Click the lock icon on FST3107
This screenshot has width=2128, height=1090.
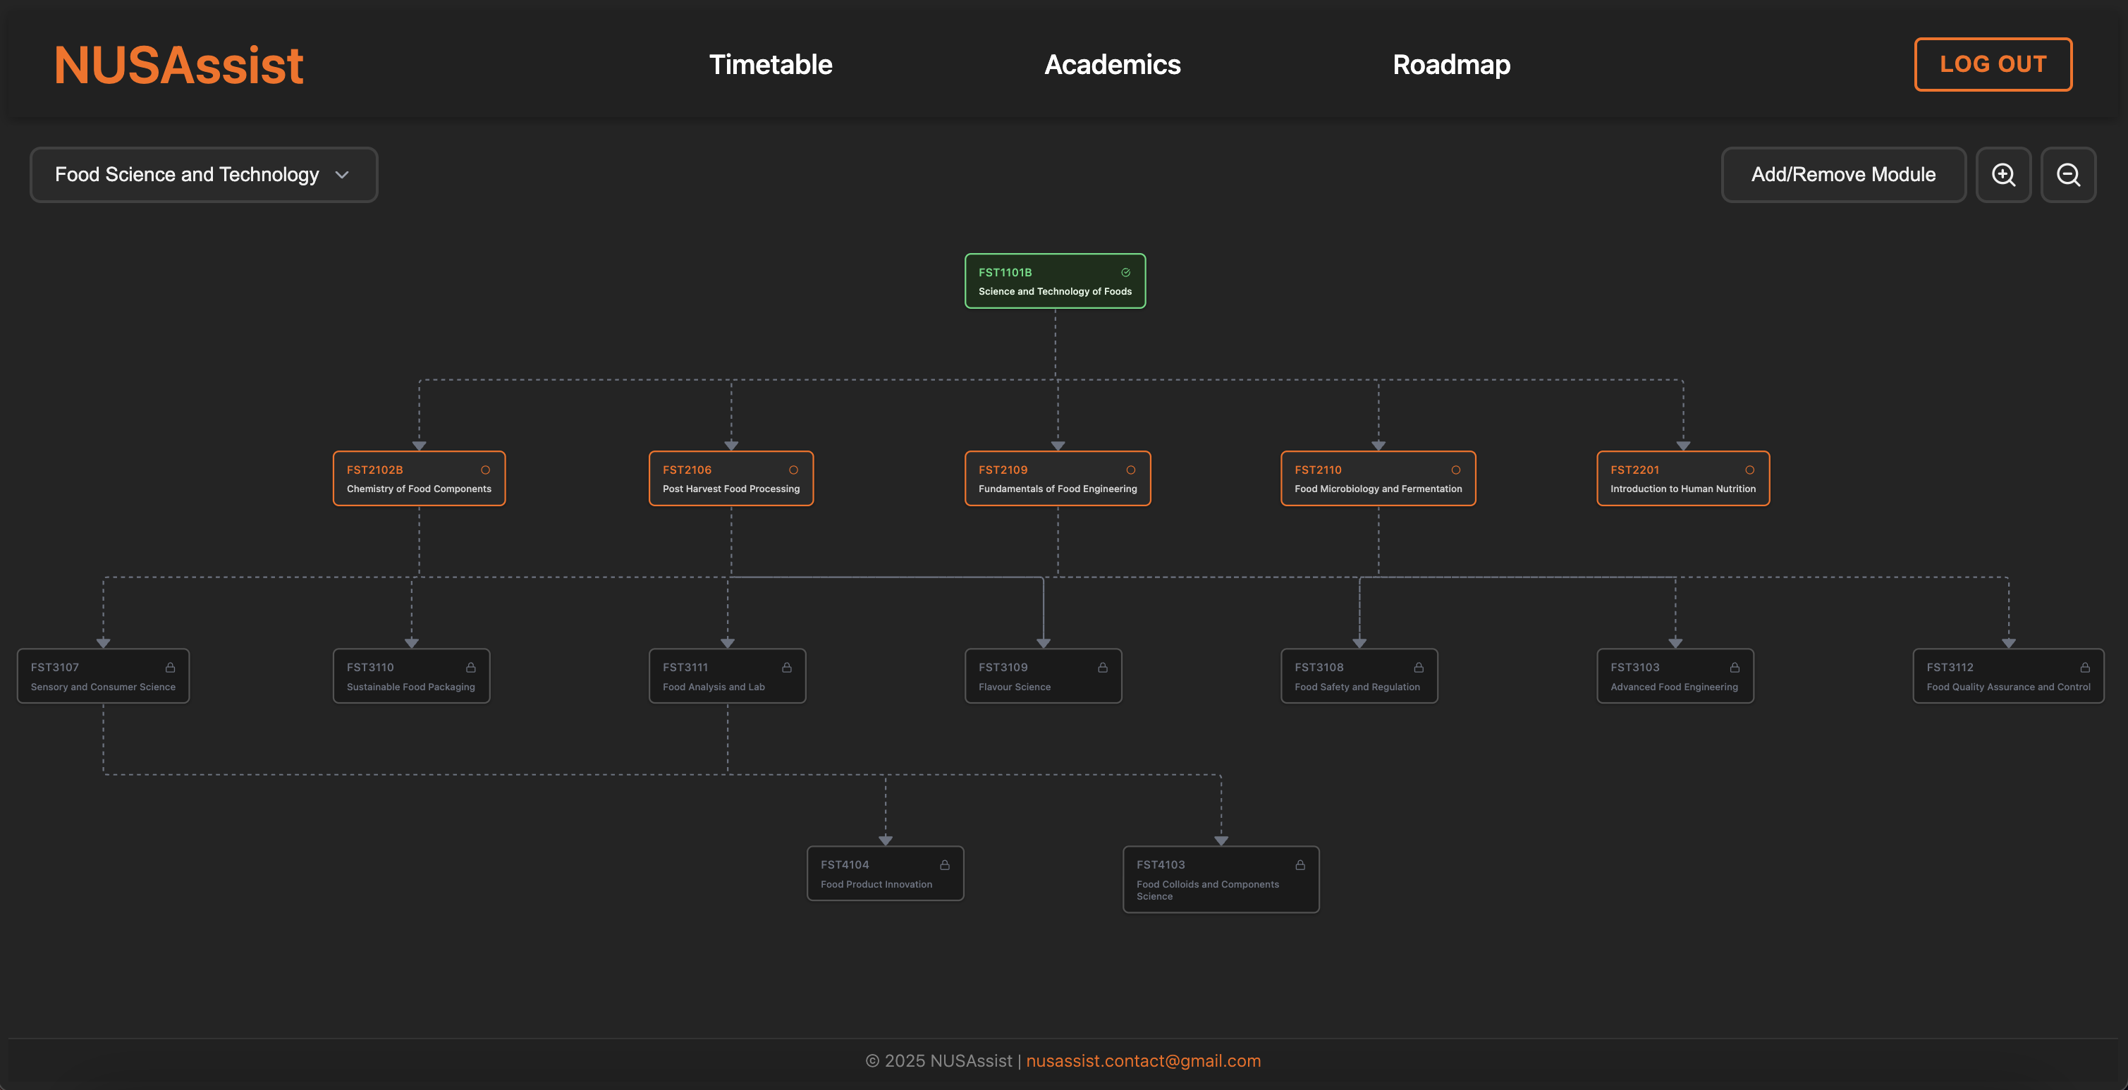pyautogui.click(x=170, y=667)
